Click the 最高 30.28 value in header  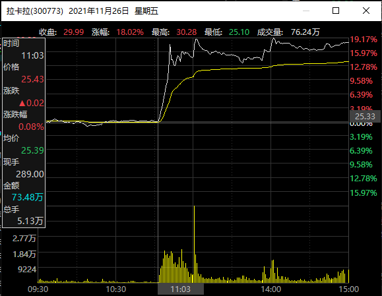[x=186, y=32]
